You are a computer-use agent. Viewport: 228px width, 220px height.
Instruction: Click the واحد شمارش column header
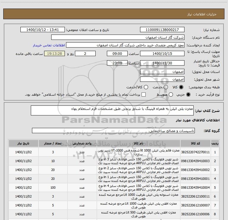[82, 143]
